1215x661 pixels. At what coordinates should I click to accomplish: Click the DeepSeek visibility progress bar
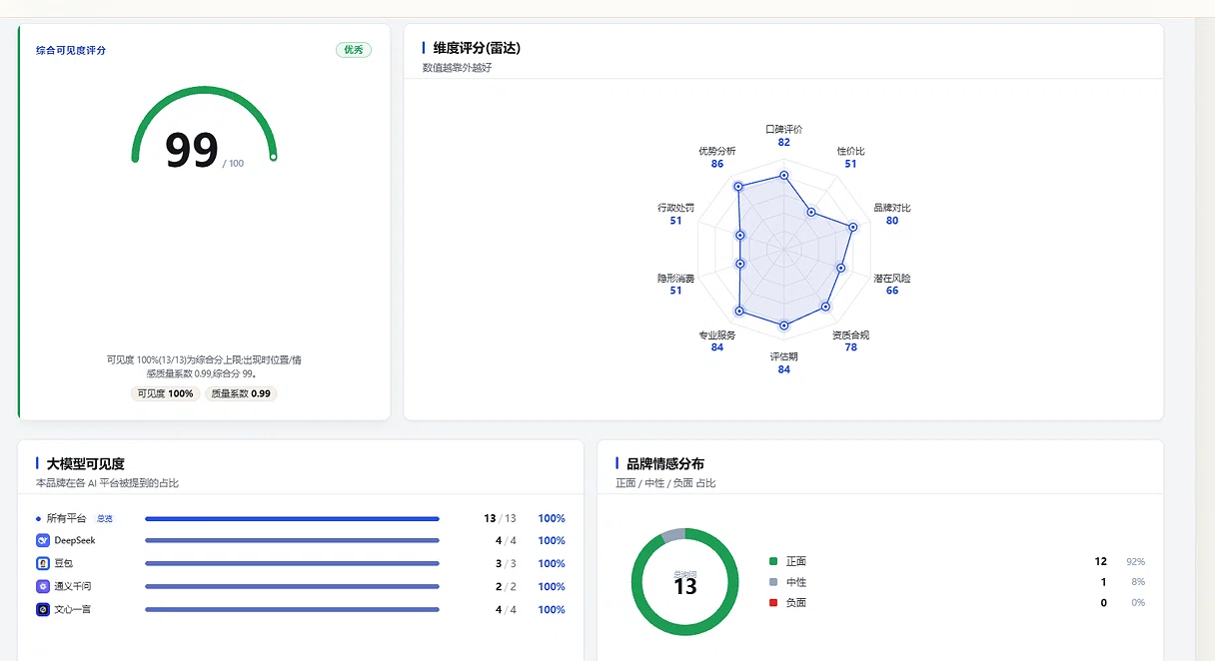point(292,540)
